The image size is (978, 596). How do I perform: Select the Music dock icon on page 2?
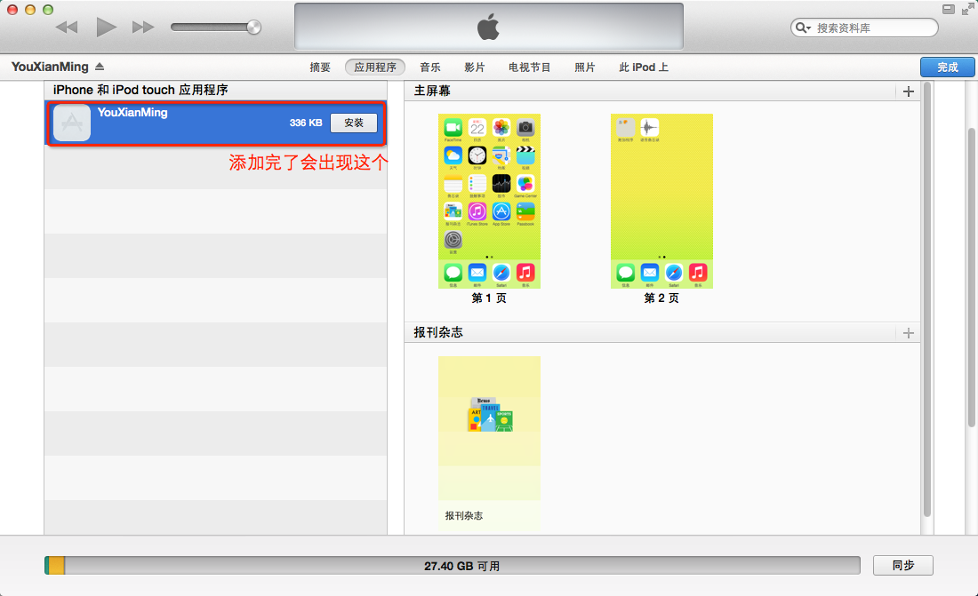coord(697,273)
